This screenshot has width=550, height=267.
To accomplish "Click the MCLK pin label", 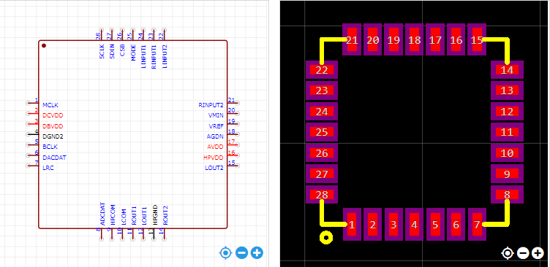I will click(x=50, y=104).
